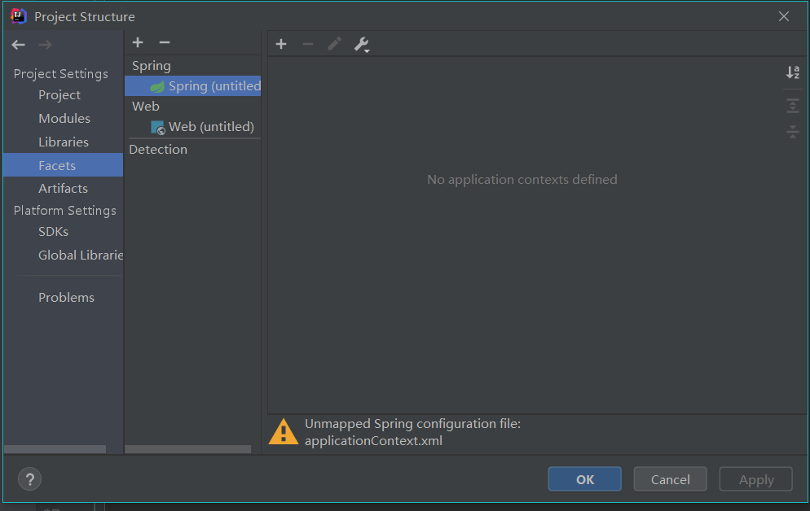The height and width of the screenshot is (511, 810).
Task: Click the Project Settings section header
Action: point(61,74)
